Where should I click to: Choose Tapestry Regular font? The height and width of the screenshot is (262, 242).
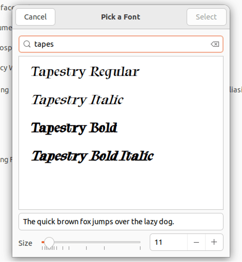[x=85, y=72]
